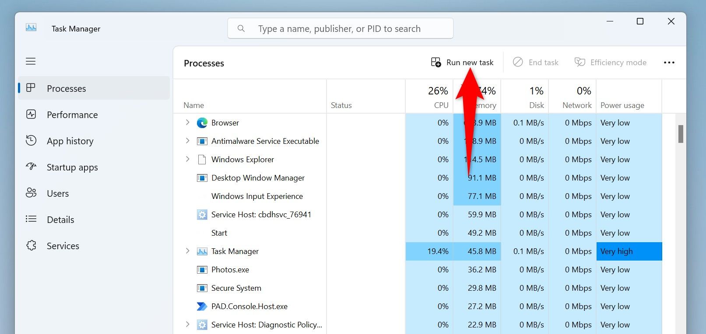The image size is (706, 334).
Task: Expand the Browser process group
Action: tap(187, 122)
